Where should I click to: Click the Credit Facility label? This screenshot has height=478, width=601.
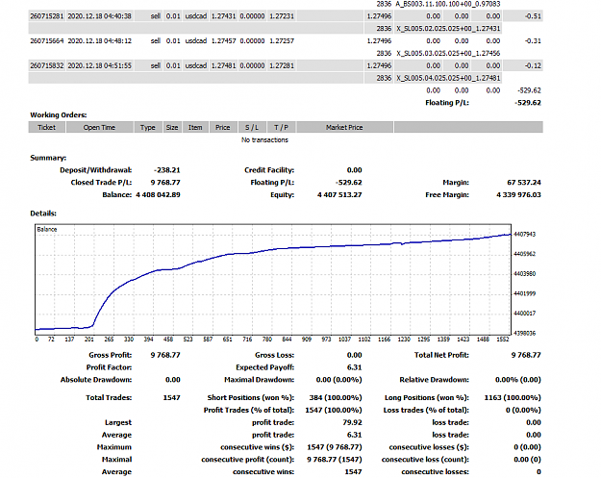[269, 170]
